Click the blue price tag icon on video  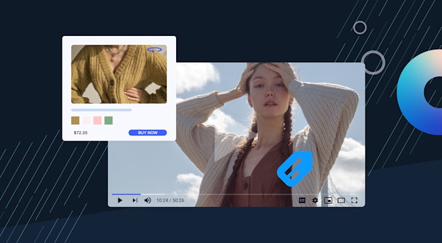coord(295,169)
